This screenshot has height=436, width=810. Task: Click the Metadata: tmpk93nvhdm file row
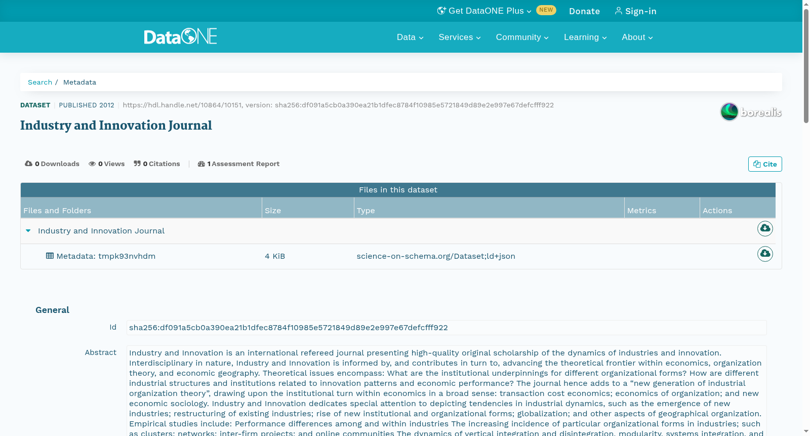[x=398, y=256]
